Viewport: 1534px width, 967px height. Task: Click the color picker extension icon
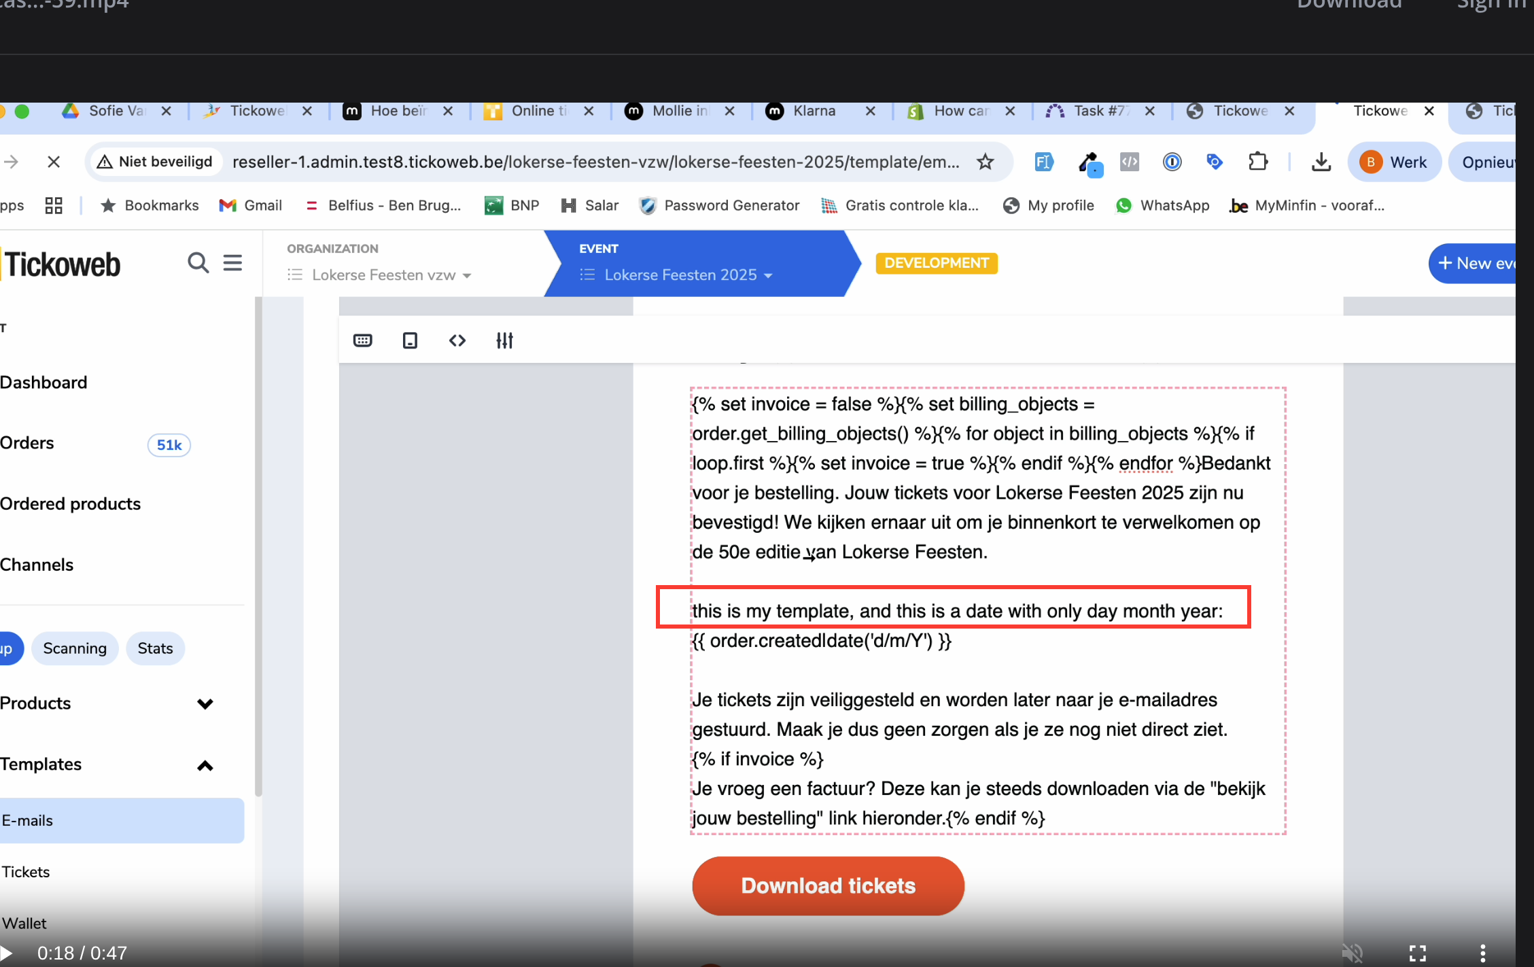[x=1090, y=163]
